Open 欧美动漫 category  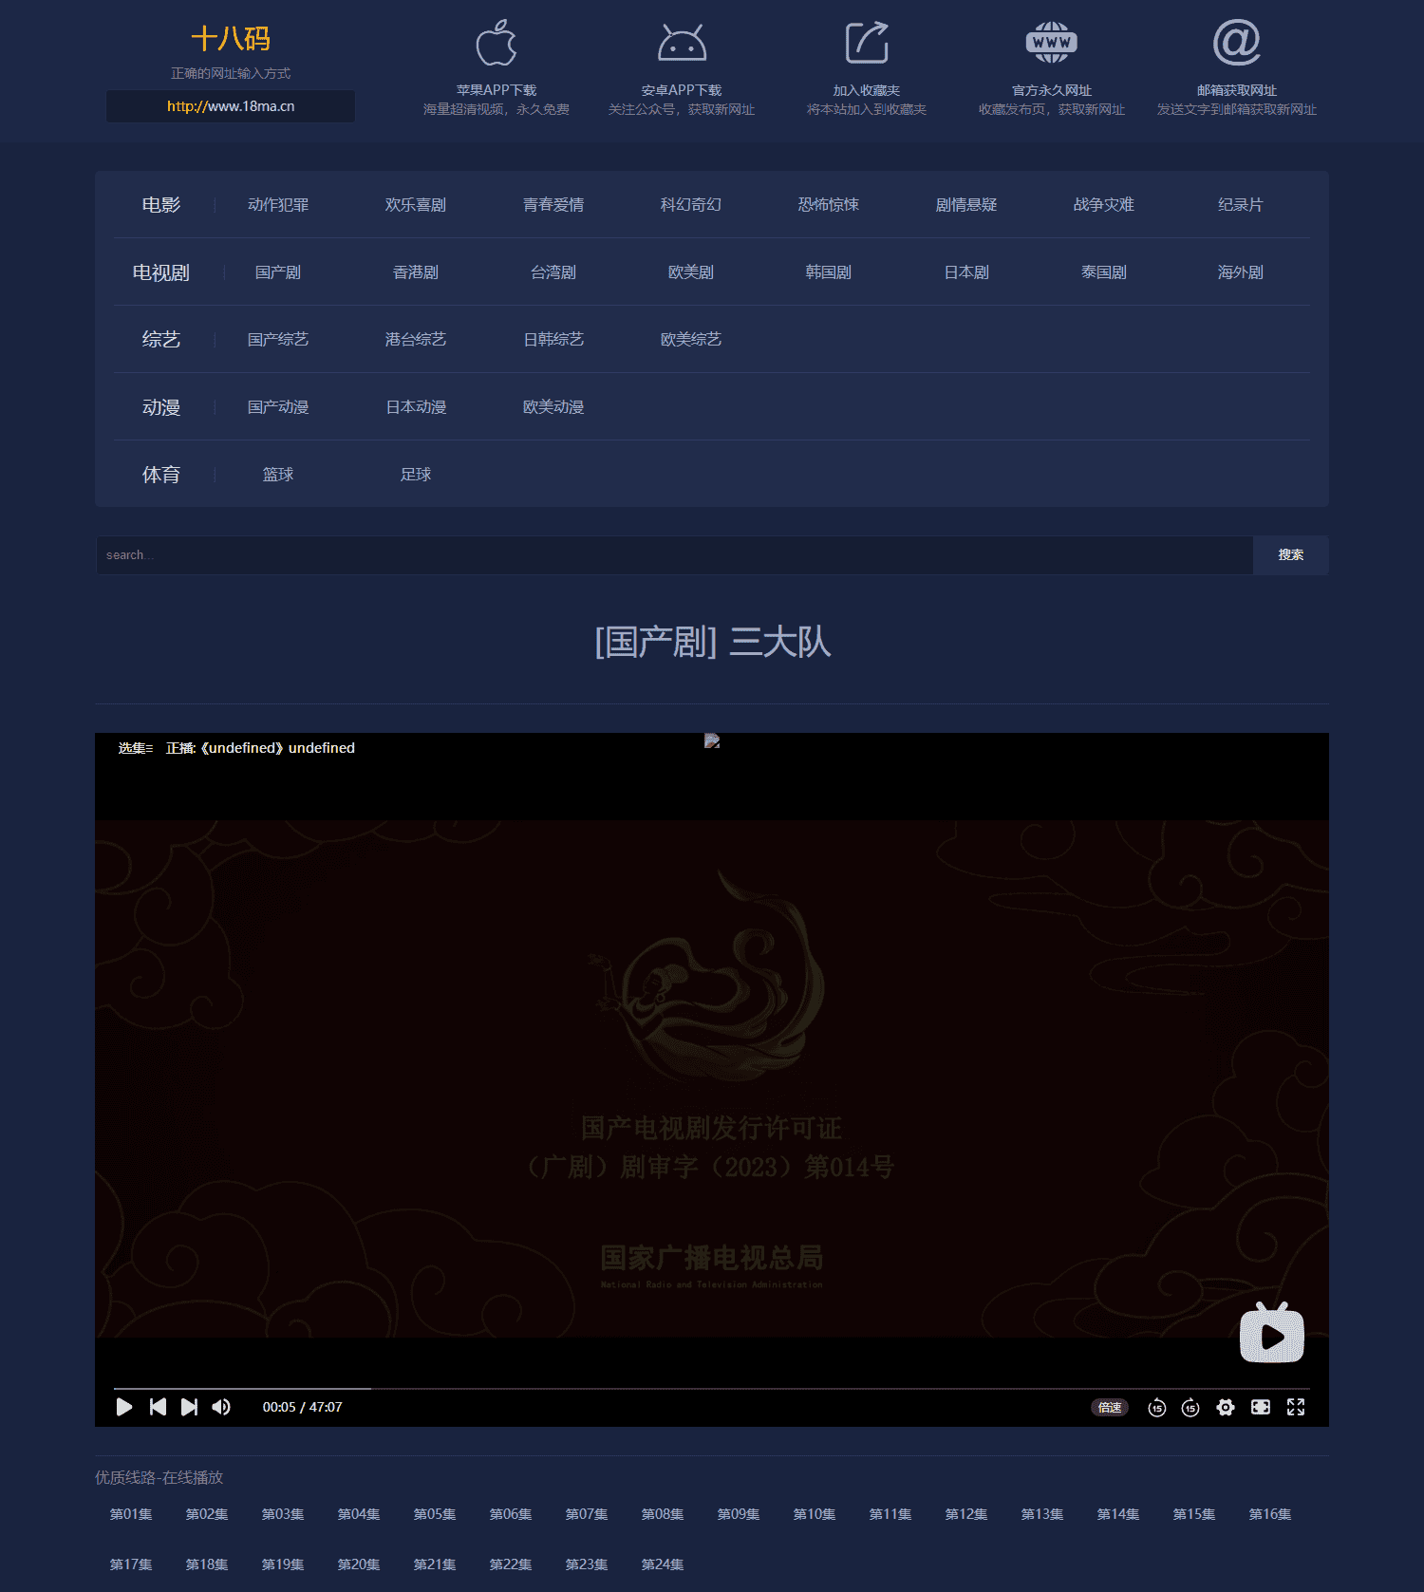(x=553, y=407)
